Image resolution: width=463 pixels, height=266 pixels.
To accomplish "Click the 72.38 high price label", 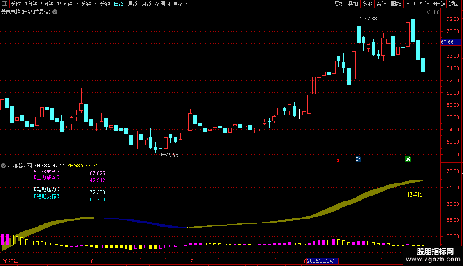I will point(370,19).
